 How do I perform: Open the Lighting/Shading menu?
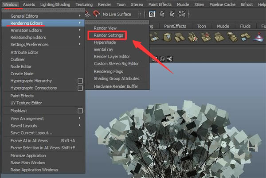pyautogui.click(x=55, y=4)
